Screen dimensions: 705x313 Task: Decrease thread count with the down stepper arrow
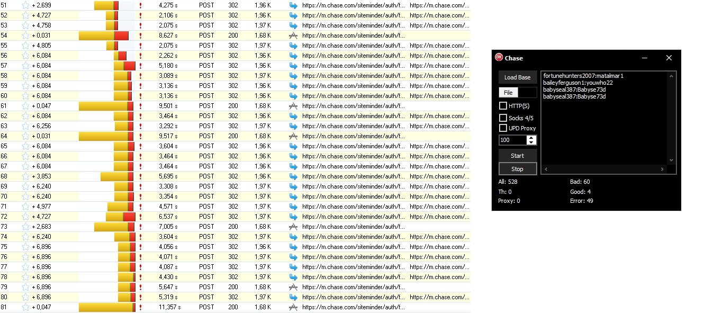532,142
